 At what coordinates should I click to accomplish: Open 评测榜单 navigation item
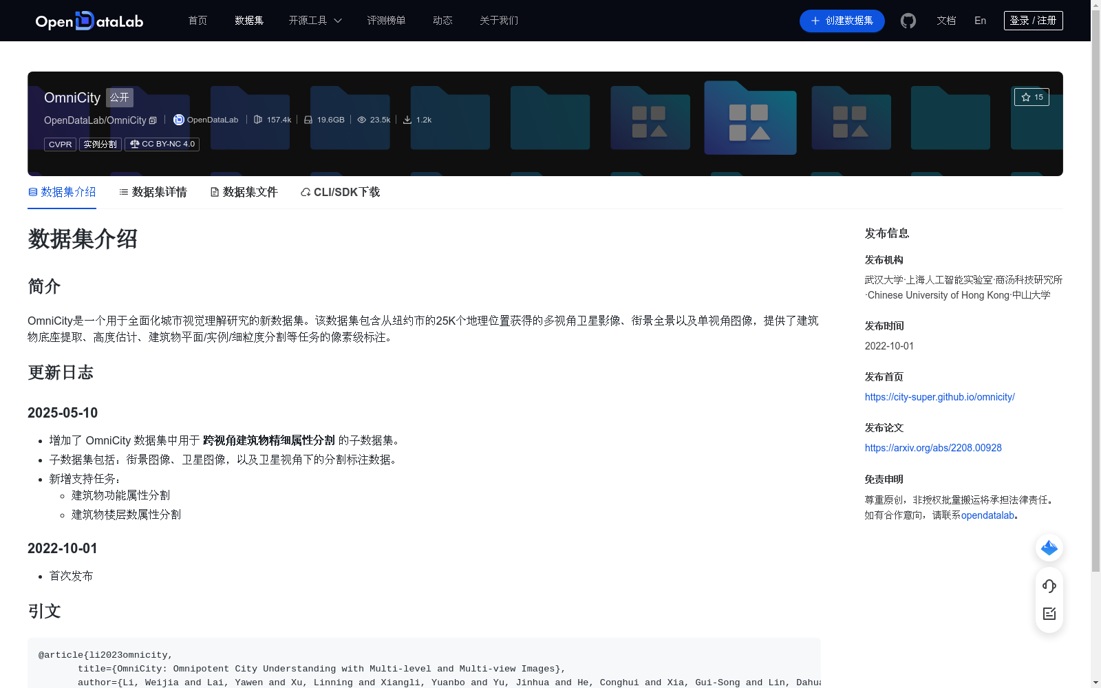coord(386,21)
